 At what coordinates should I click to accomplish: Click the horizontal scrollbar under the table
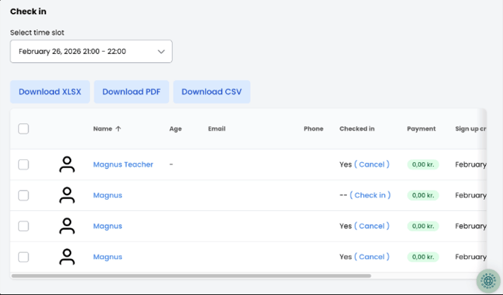pos(191,275)
